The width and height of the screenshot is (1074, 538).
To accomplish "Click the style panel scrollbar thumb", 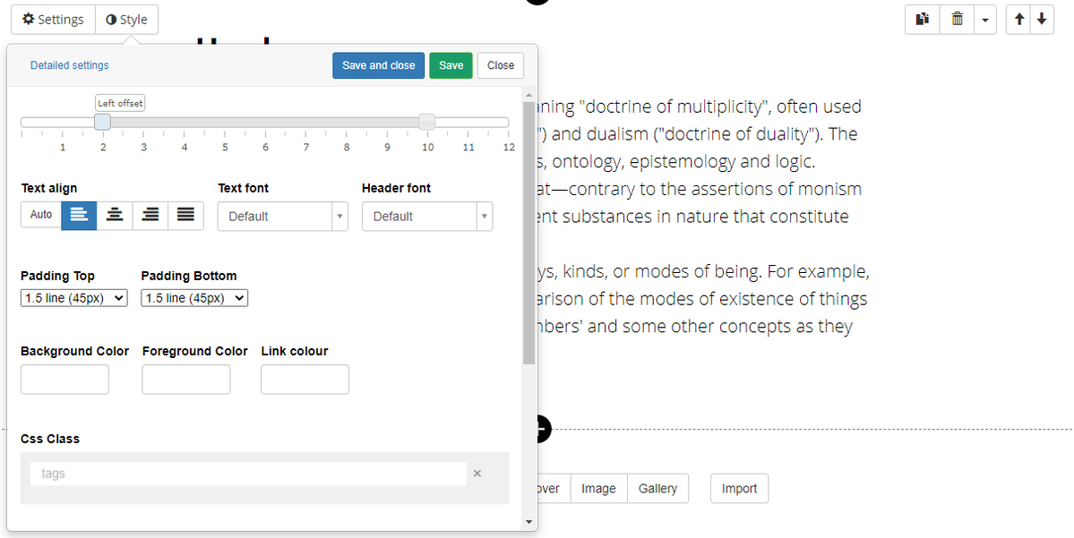I will [528, 233].
